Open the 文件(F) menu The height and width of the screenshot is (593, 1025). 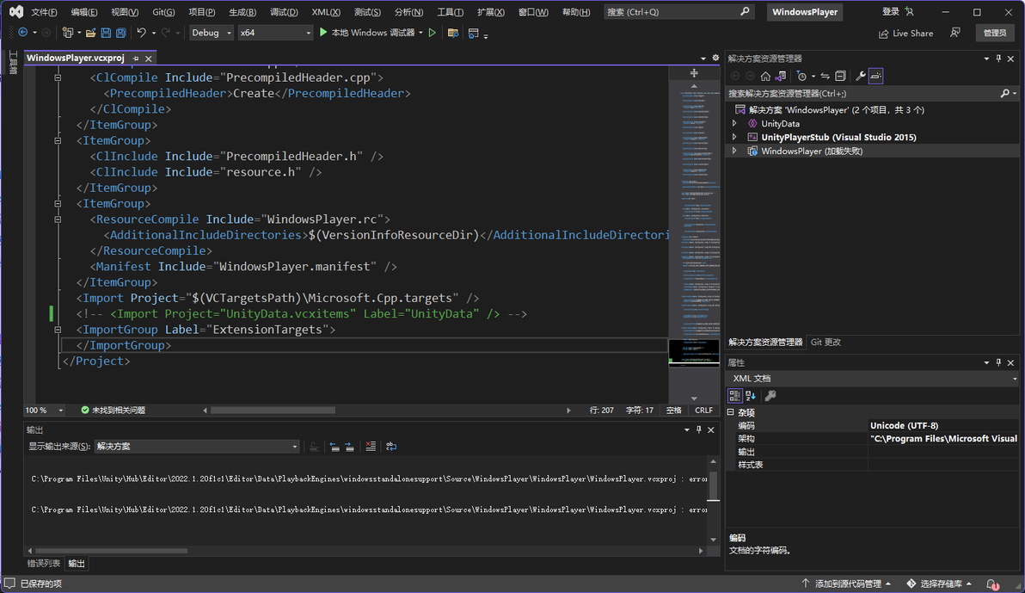click(x=45, y=12)
